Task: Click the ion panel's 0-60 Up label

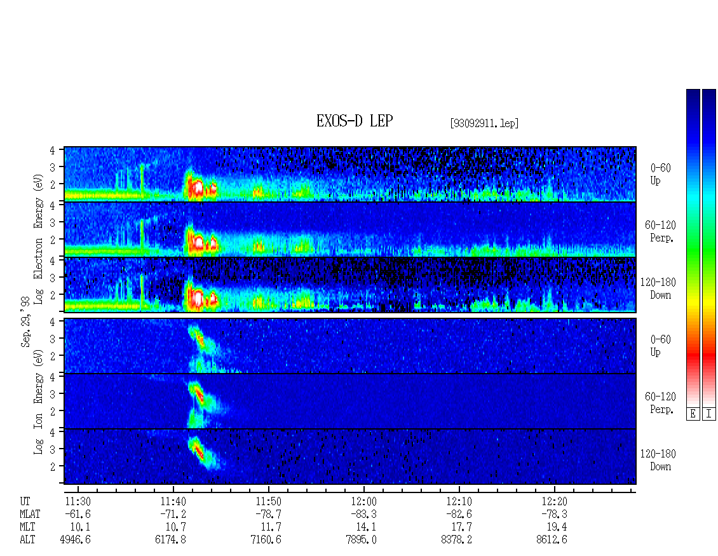Action: 660,346
